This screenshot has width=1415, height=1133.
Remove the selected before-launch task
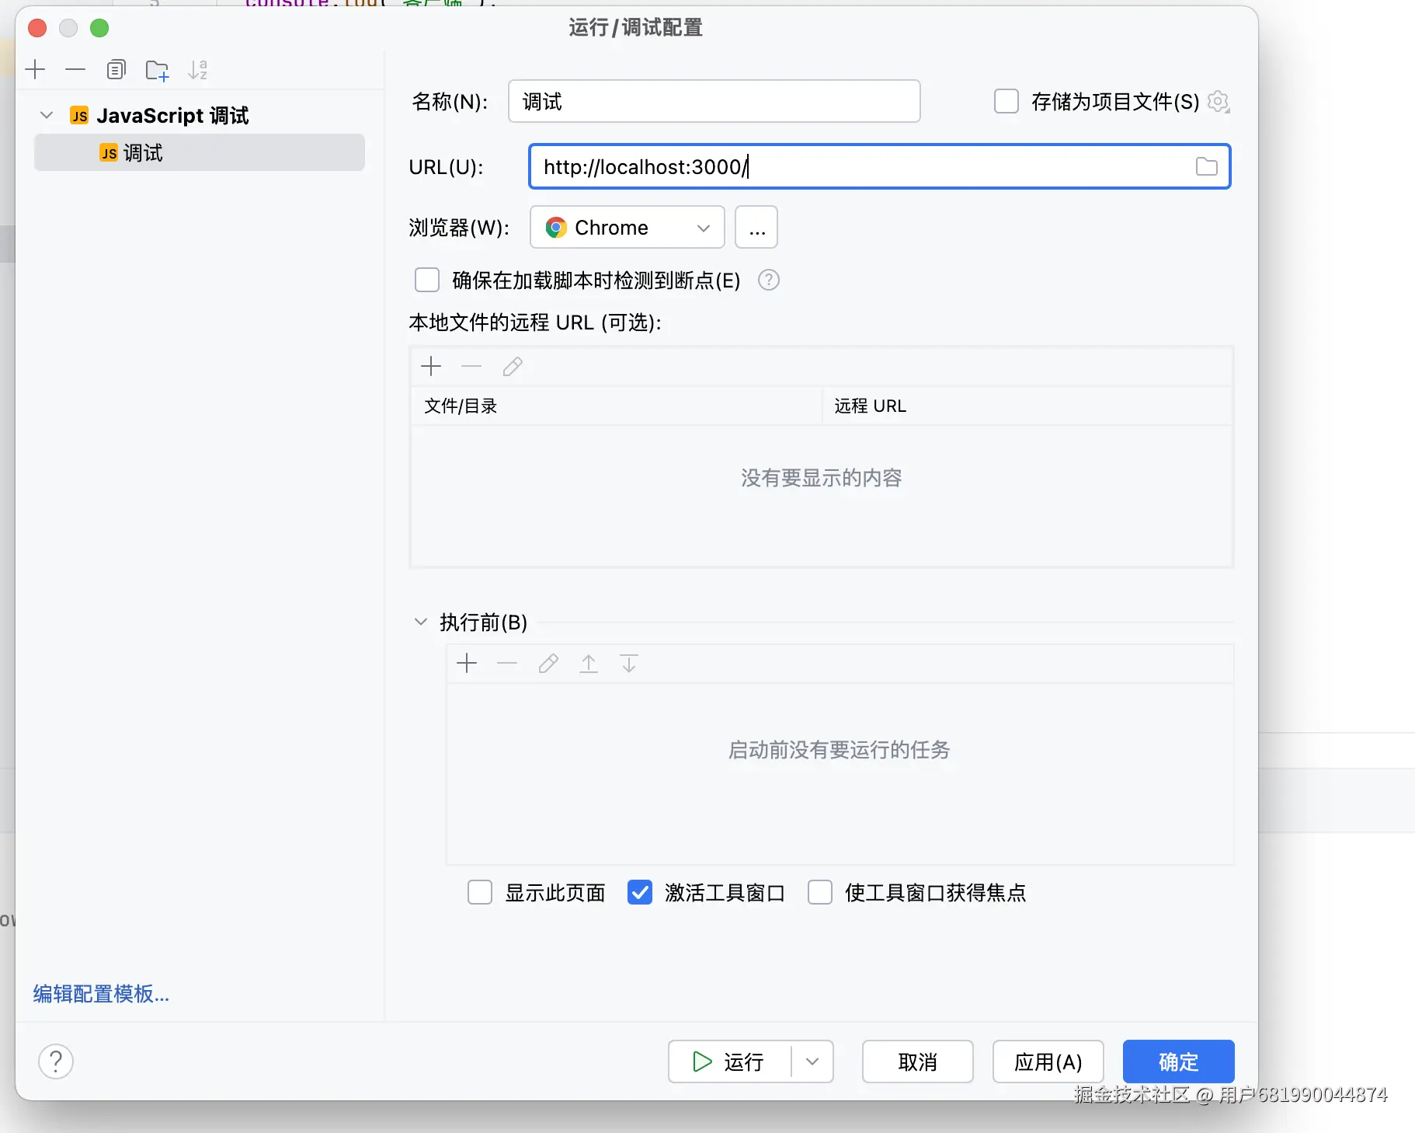507,663
